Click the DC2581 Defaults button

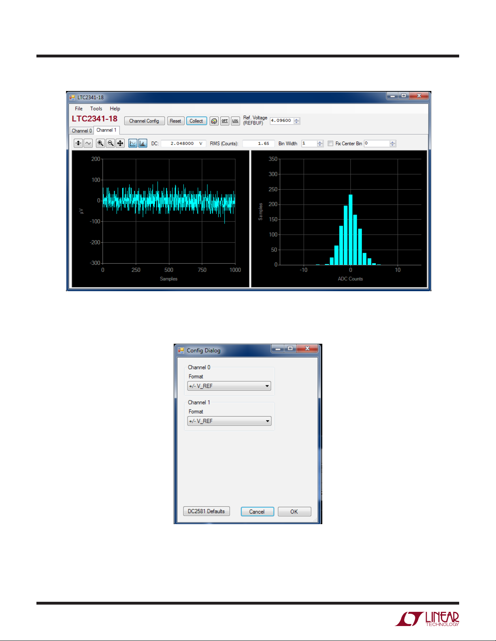(206, 512)
